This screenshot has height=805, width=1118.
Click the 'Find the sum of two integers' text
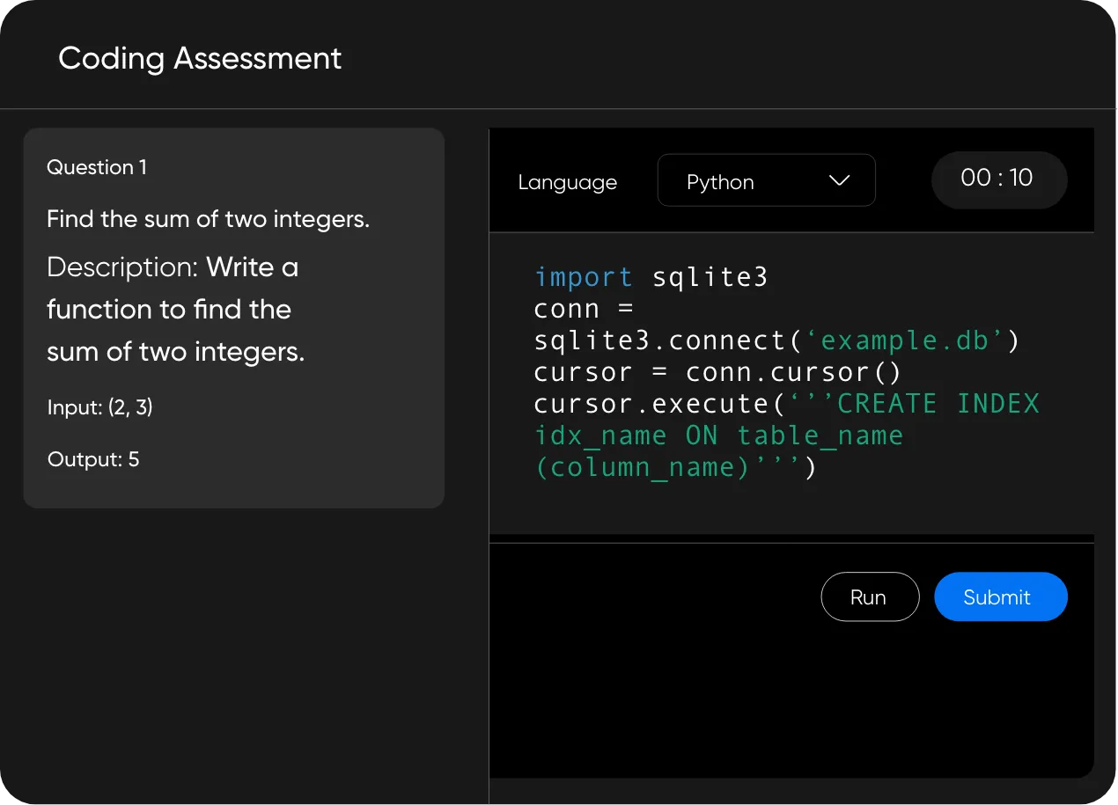208,219
